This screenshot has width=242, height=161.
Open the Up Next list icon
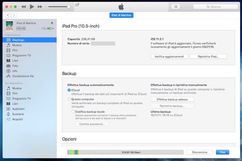coord(175,7)
